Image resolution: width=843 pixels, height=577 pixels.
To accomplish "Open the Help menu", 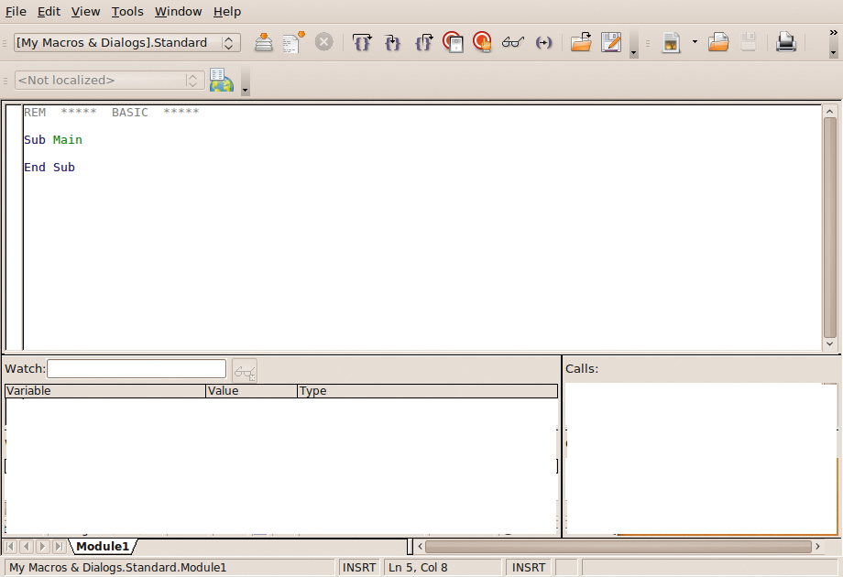I will click(227, 11).
